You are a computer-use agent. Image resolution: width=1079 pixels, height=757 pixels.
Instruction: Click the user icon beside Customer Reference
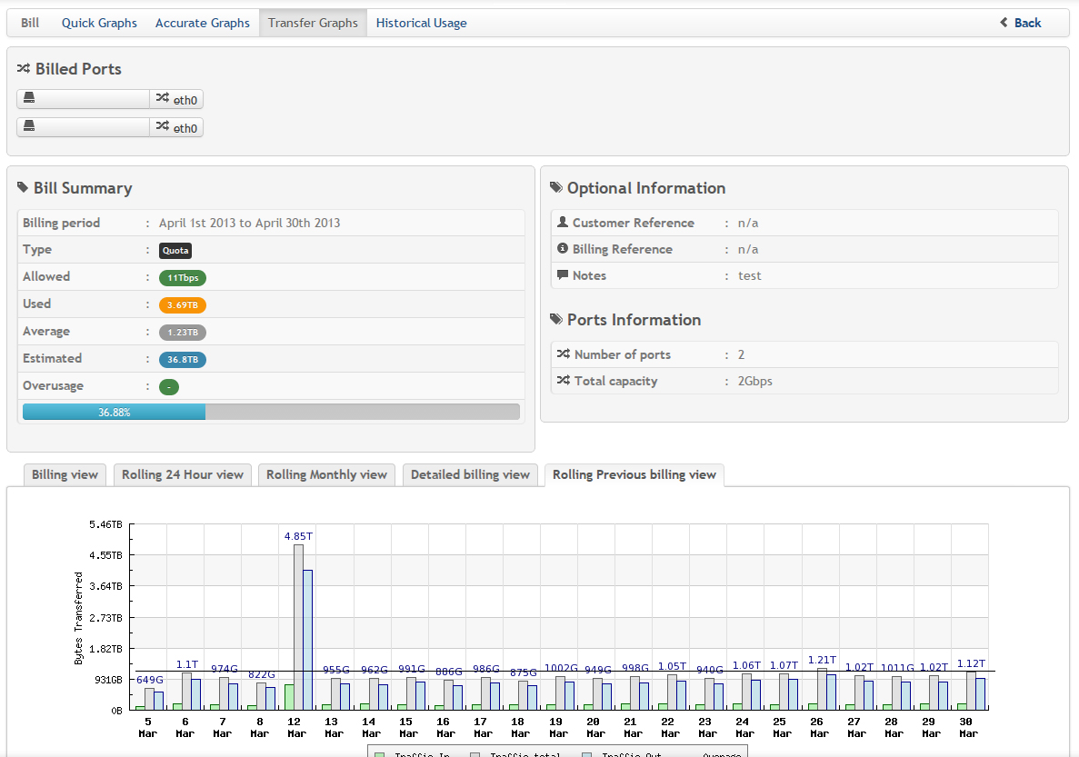(563, 223)
